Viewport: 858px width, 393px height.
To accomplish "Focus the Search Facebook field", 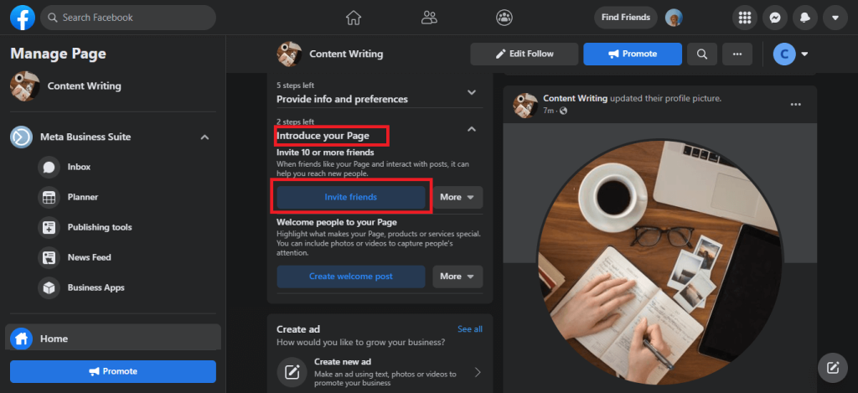I will point(128,18).
